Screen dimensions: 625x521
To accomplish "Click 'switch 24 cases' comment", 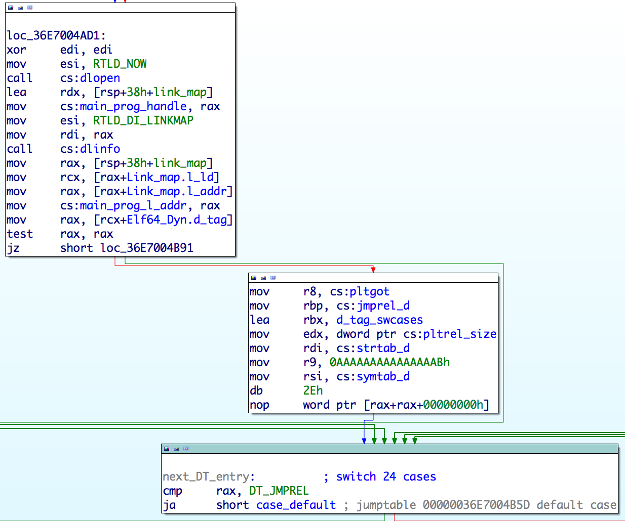I will [386, 476].
